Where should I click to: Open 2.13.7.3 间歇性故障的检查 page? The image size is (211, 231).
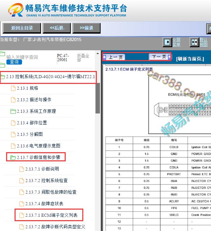(x=51, y=192)
